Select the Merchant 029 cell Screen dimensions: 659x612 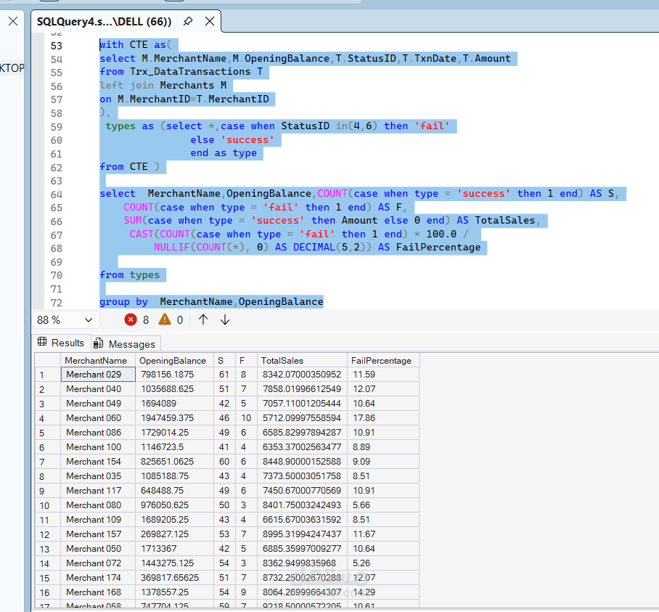[x=98, y=375]
